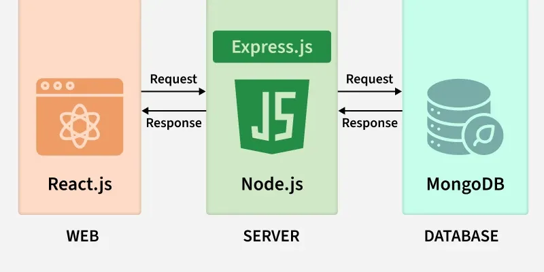Click Request label between Node and MongoDB
Screen dimensions: 544x272
tap(369, 80)
